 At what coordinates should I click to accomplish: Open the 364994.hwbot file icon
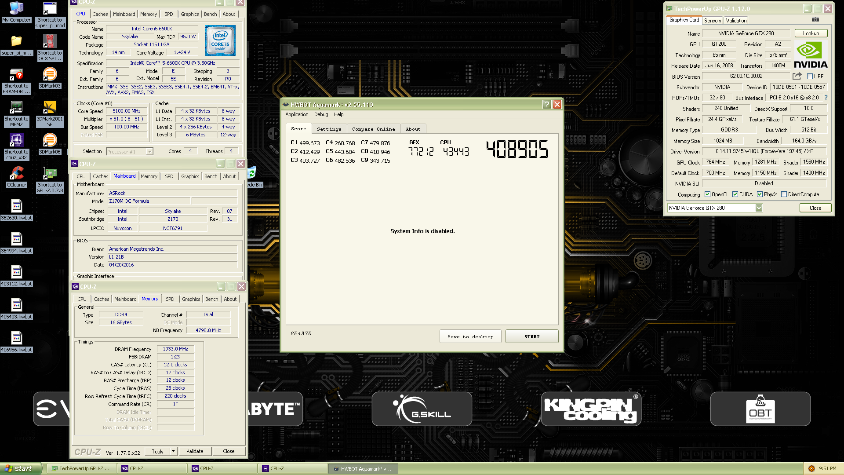[x=16, y=243]
